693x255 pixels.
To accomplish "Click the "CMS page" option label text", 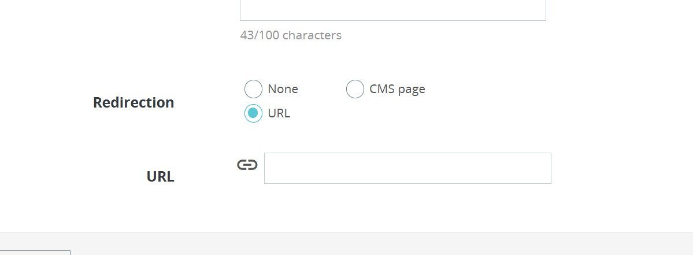I will click(x=397, y=89).
